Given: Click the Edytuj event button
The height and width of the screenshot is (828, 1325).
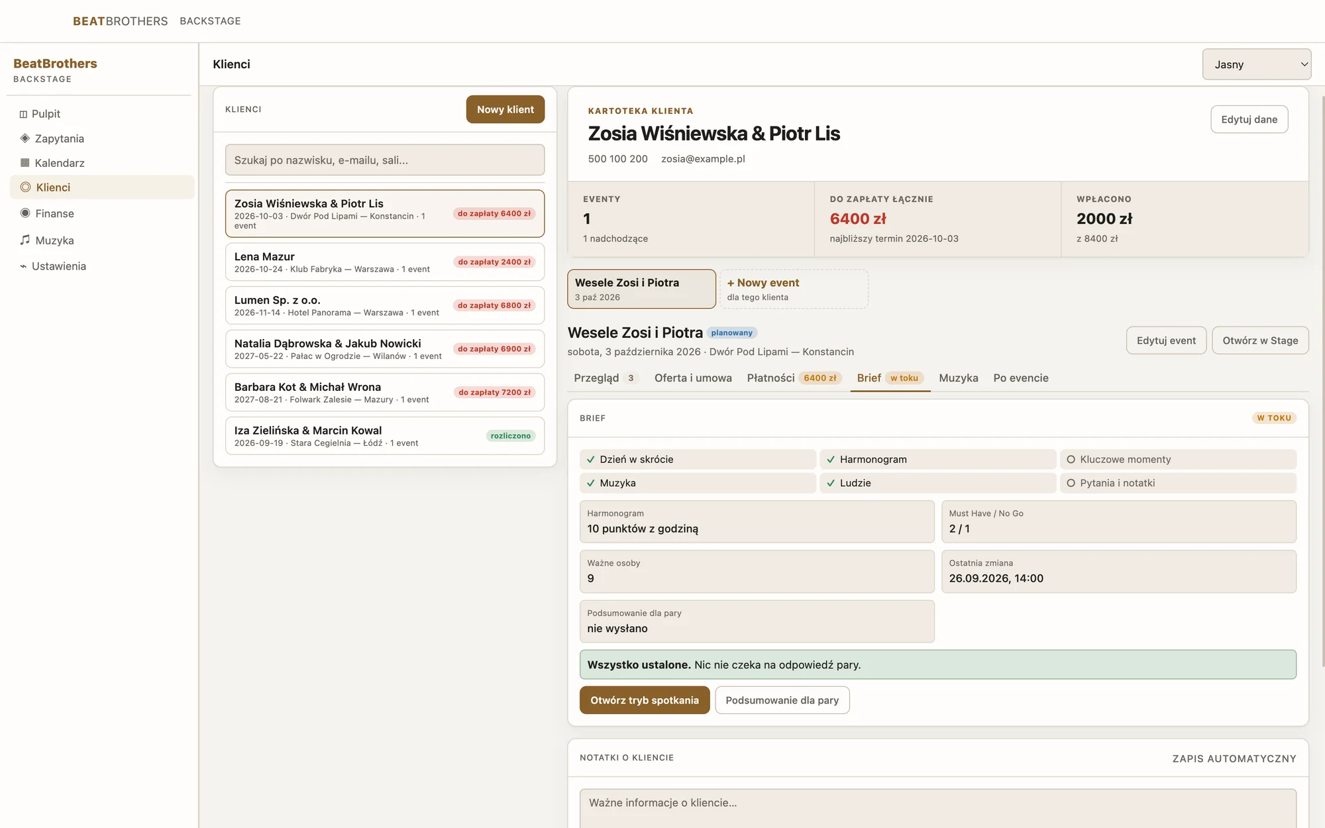Looking at the screenshot, I should click(x=1166, y=340).
